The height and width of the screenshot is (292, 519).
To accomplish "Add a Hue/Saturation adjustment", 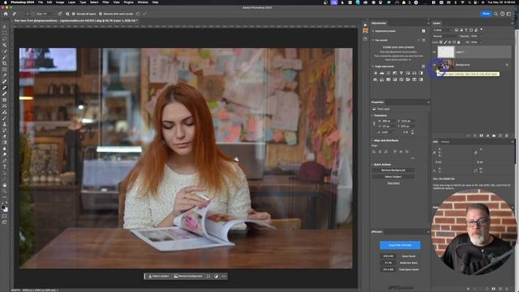I will pos(408,73).
